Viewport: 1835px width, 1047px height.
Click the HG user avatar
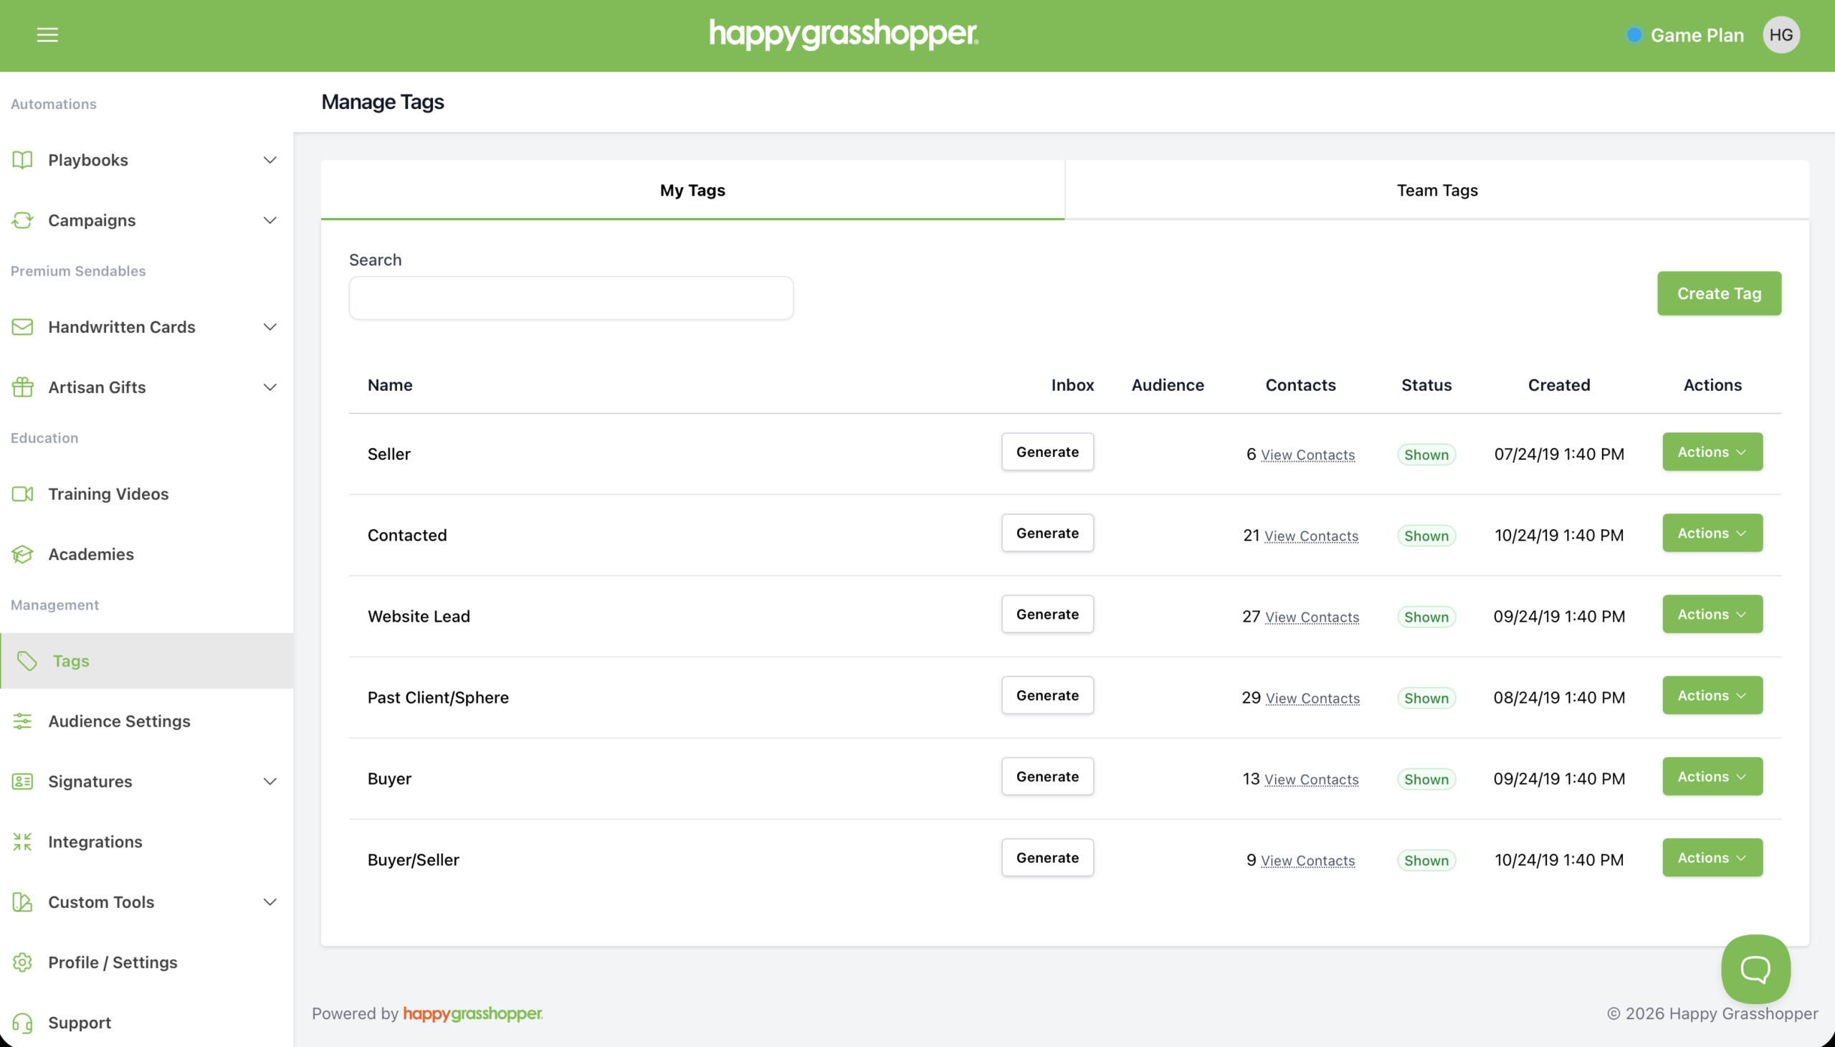click(x=1781, y=34)
